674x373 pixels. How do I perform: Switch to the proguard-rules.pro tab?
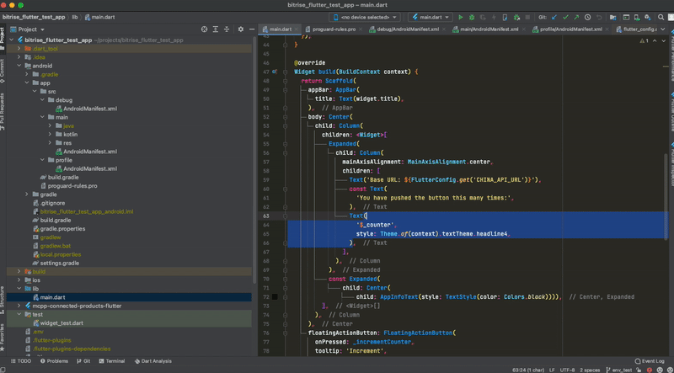point(334,29)
